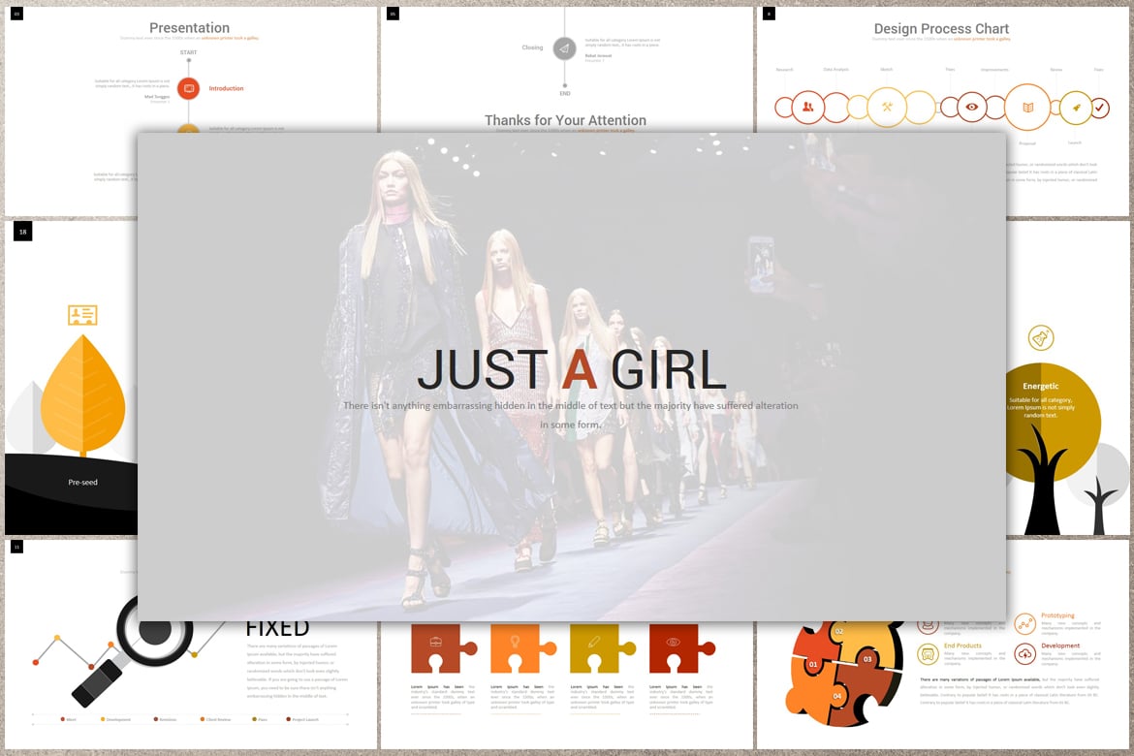Viewport: 1134px width, 756px height.
Task: Select the briefcase puzzle piece
Action: click(x=442, y=648)
